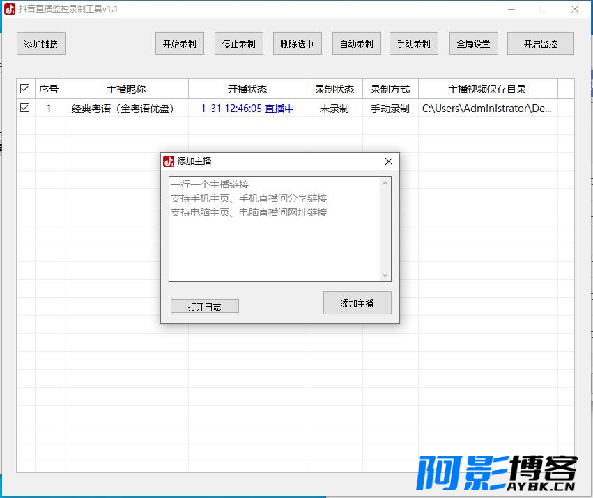Click the 主播视频保存目录 column header
The image size is (593, 498).
(x=488, y=89)
